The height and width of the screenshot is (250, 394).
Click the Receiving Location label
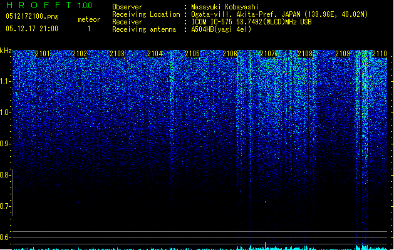pos(146,14)
